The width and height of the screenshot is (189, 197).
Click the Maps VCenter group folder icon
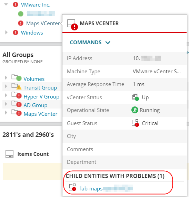(x=17, y=113)
